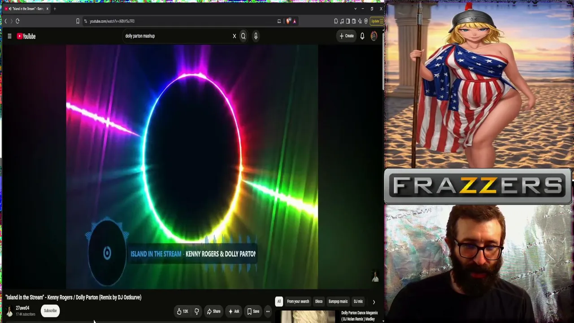The image size is (574, 323).
Task: Click the video player to pause
Action: pyautogui.click(x=192, y=166)
